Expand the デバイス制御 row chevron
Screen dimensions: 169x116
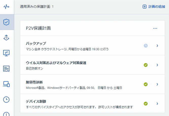point(157,104)
